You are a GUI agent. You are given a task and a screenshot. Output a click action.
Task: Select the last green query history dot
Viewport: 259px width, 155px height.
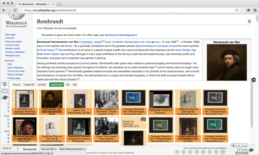[223, 152]
